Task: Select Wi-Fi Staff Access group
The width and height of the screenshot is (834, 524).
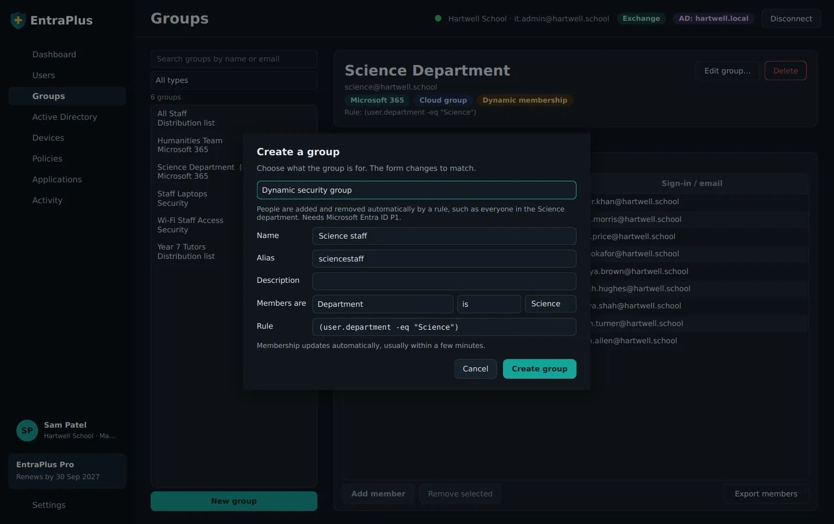Action: point(198,225)
